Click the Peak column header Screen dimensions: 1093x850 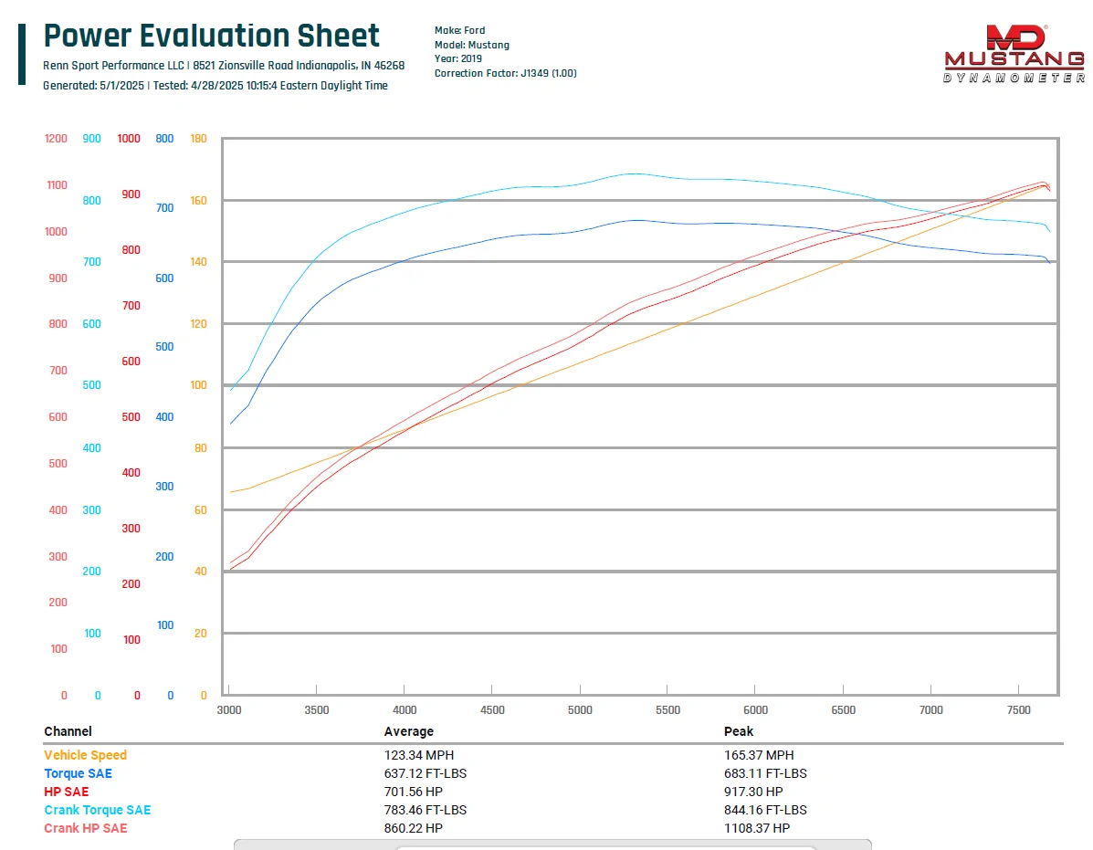(x=738, y=731)
